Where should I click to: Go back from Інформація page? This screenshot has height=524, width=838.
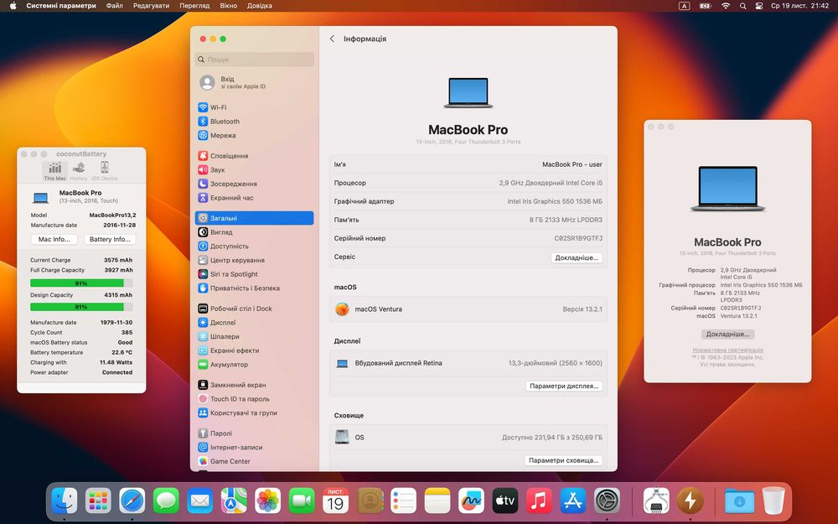point(332,39)
